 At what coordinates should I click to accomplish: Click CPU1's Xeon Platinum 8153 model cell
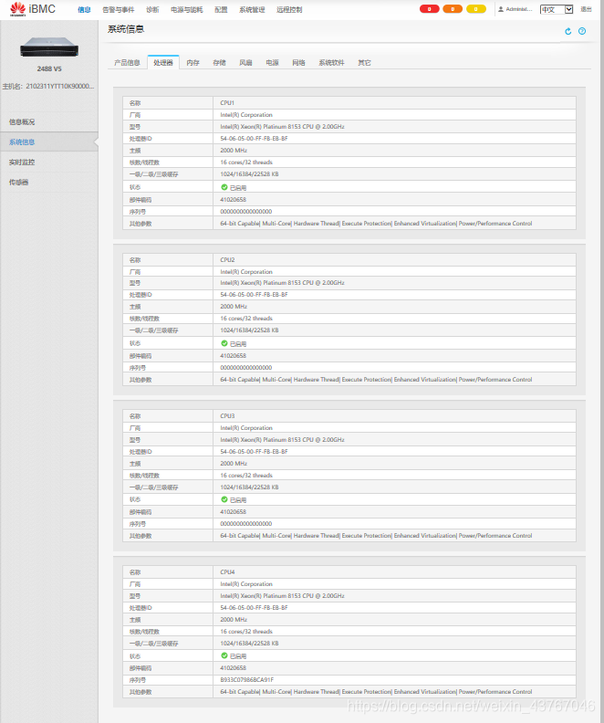(x=394, y=126)
